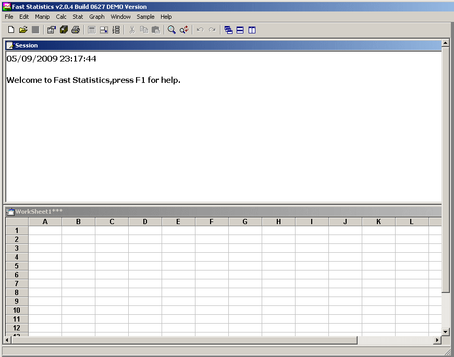Click cell K10 in the worksheet
This screenshot has height=357, width=454.
coord(378,310)
